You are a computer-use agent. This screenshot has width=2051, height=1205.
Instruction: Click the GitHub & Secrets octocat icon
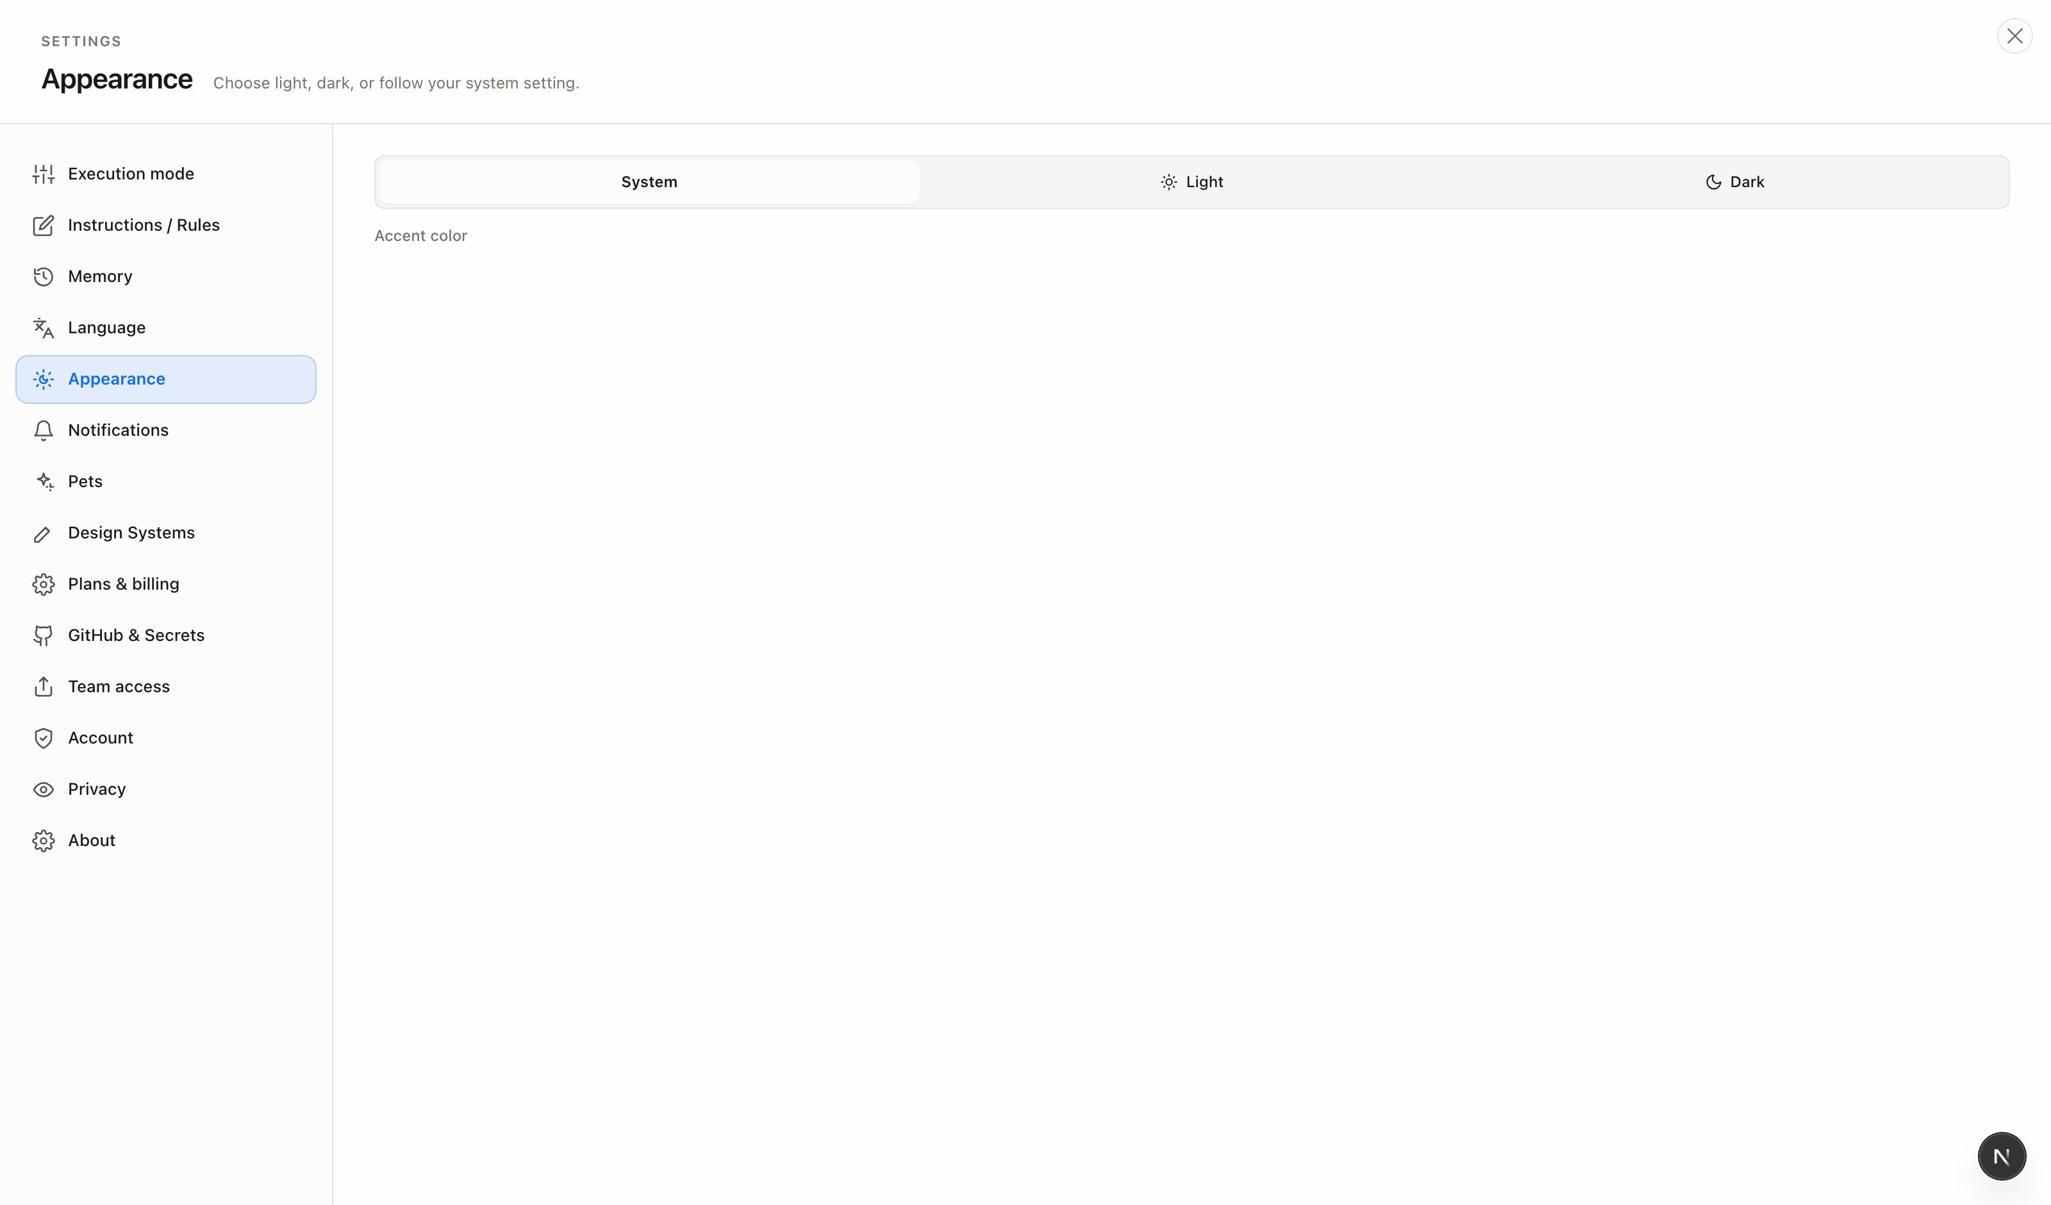point(43,636)
